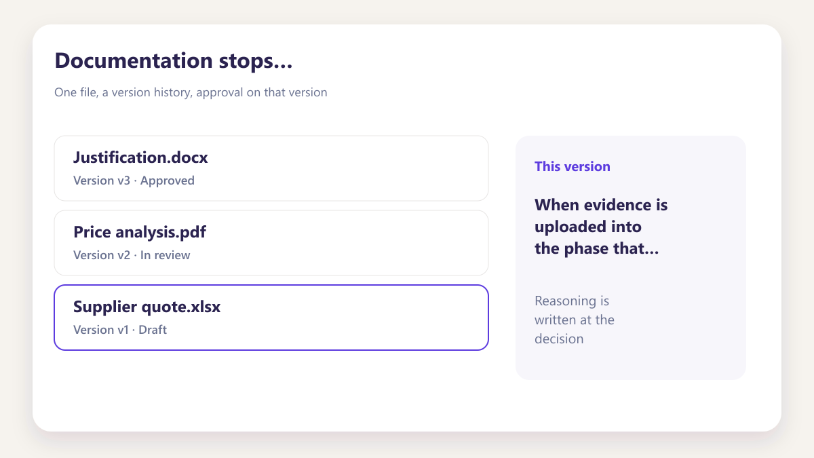Click the Supplier quote.xlsx file name
Image resolution: width=814 pixels, height=458 pixels.
pos(147,307)
